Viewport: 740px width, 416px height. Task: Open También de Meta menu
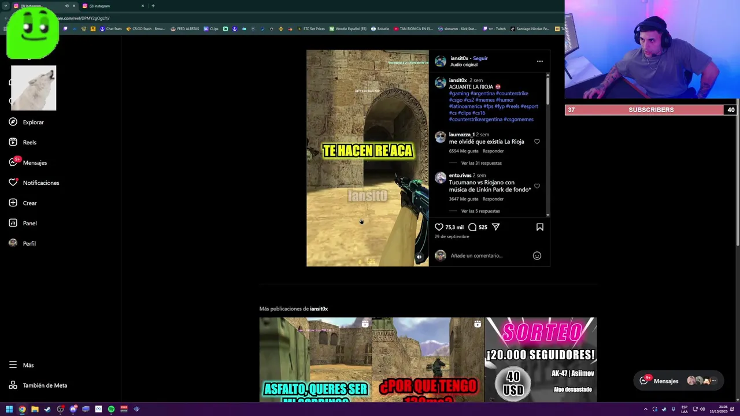coord(38,385)
